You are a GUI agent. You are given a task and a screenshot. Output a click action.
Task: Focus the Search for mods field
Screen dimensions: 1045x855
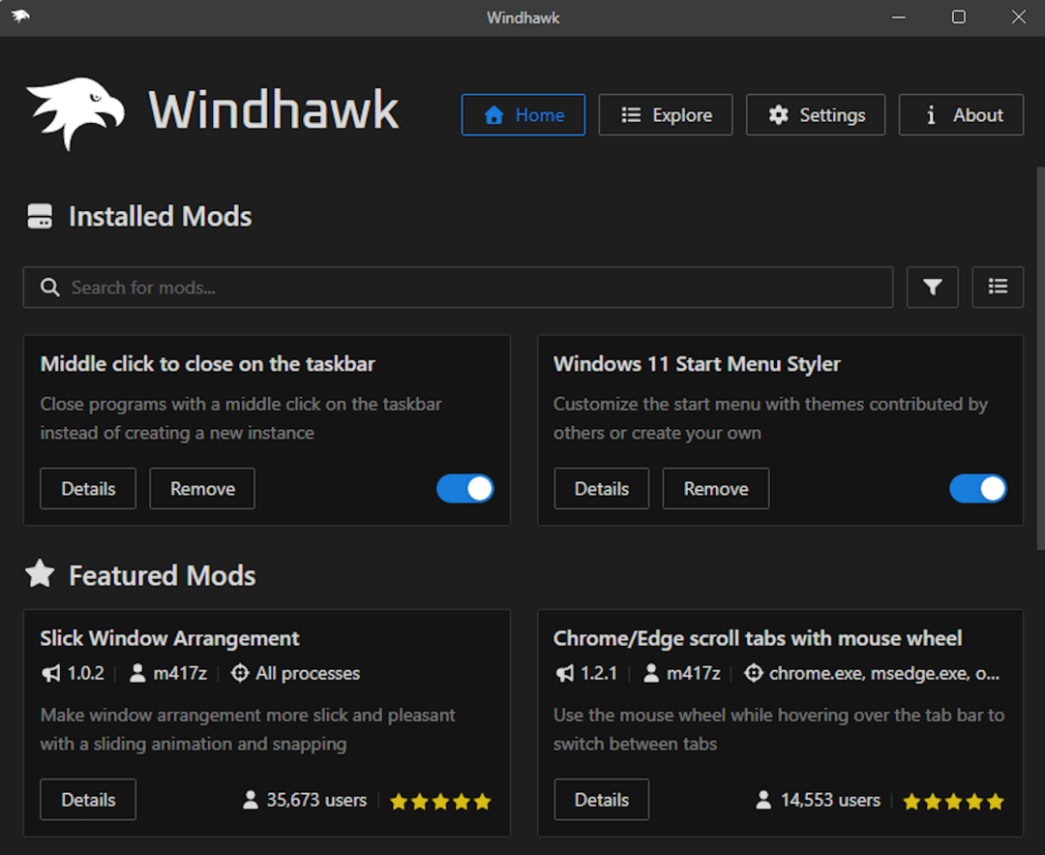[x=458, y=288]
